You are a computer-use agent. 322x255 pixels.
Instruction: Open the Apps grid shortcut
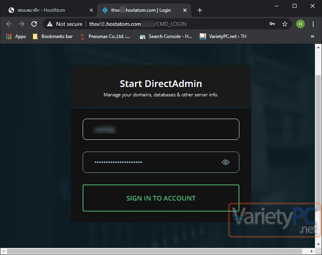point(16,36)
